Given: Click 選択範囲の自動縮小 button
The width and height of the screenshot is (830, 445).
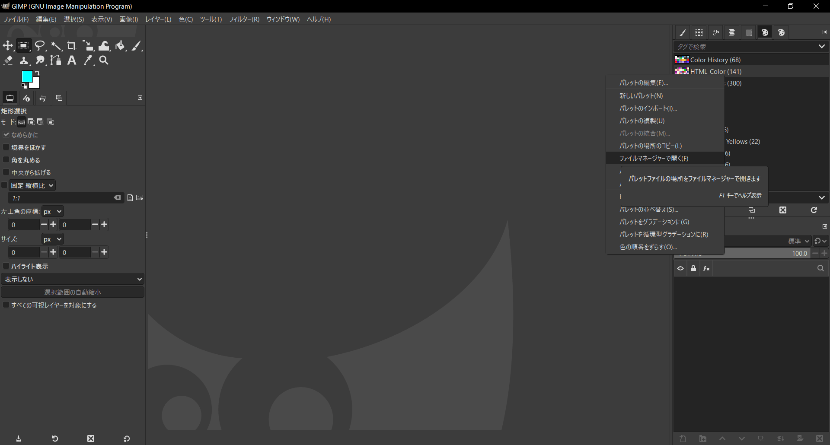Looking at the screenshot, I should pos(73,292).
